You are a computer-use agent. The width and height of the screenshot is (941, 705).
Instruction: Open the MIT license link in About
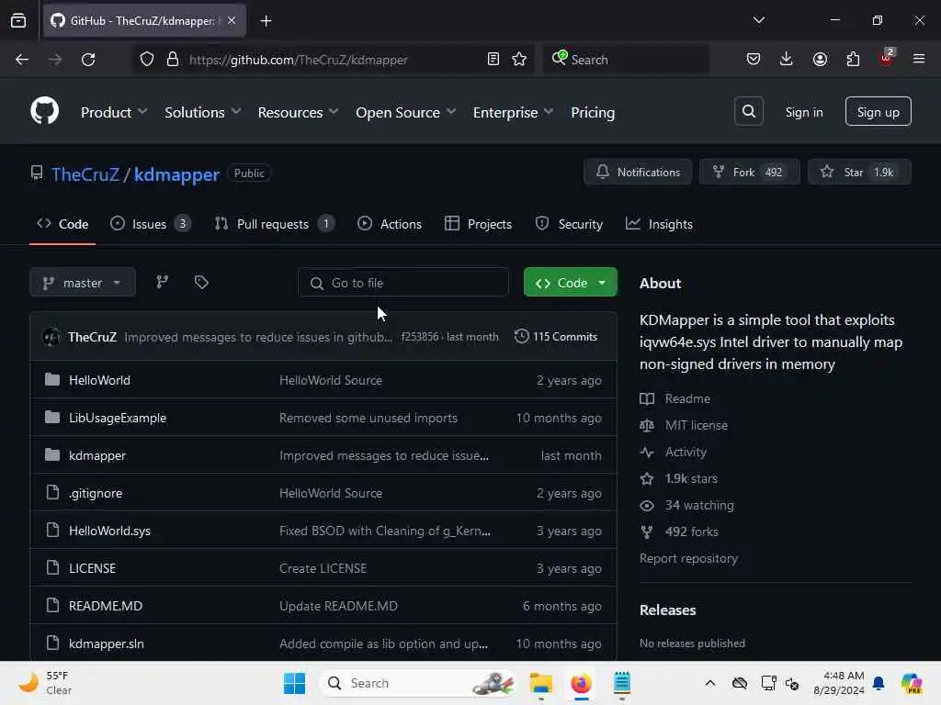697,425
